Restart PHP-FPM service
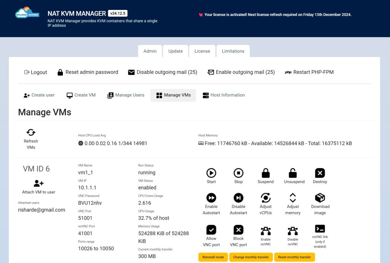390x263 pixels. [x=309, y=72]
